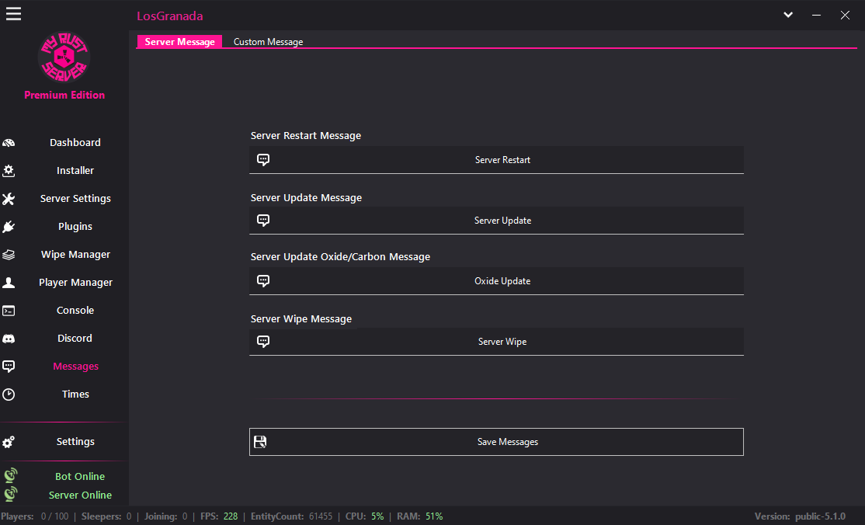Click the Server Update Oxide/Carbon Message heading
The image size is (865, 525).
pyautogui.click(x=340, y=257)
